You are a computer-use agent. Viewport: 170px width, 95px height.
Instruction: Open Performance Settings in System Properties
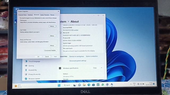[x=52, y=26]
